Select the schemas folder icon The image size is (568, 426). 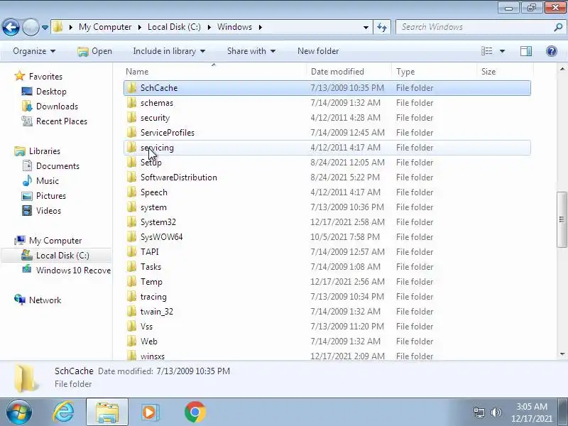(131, 102)
